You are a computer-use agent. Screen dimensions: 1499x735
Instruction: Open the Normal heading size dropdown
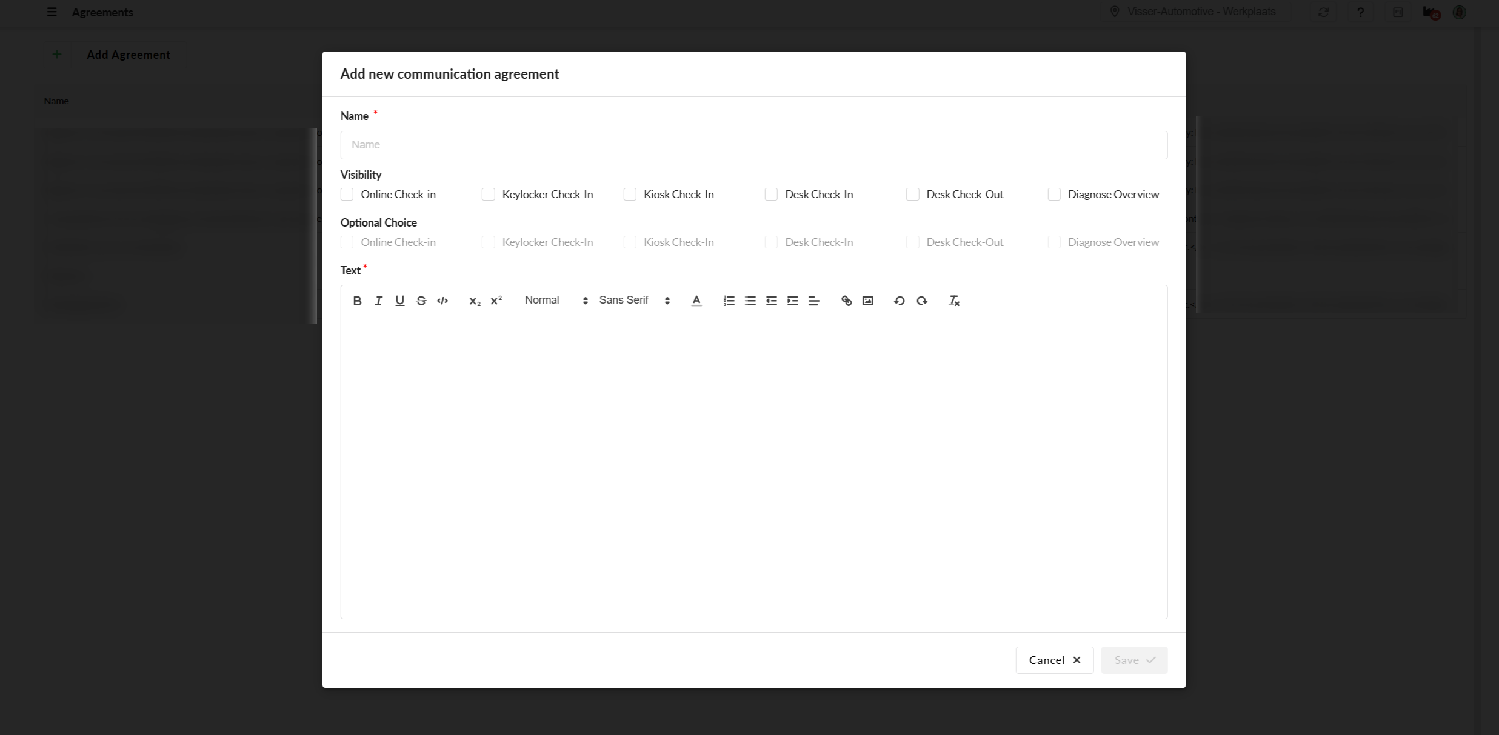556,301
